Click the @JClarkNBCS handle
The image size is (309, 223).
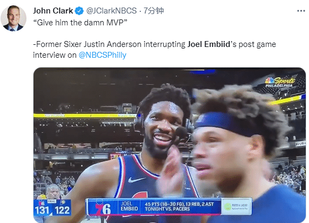point(111,11)
